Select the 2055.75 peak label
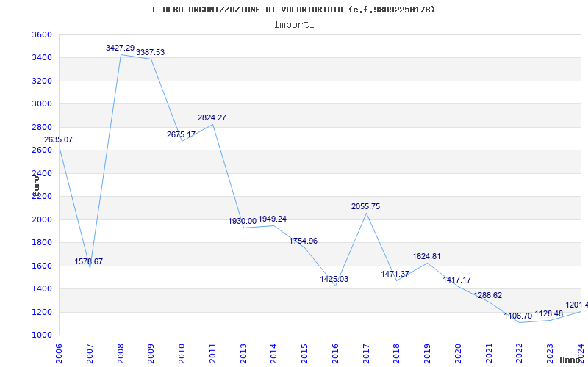Image resolution: width=588 pixels, height=367 pixels. click(365, 207)
